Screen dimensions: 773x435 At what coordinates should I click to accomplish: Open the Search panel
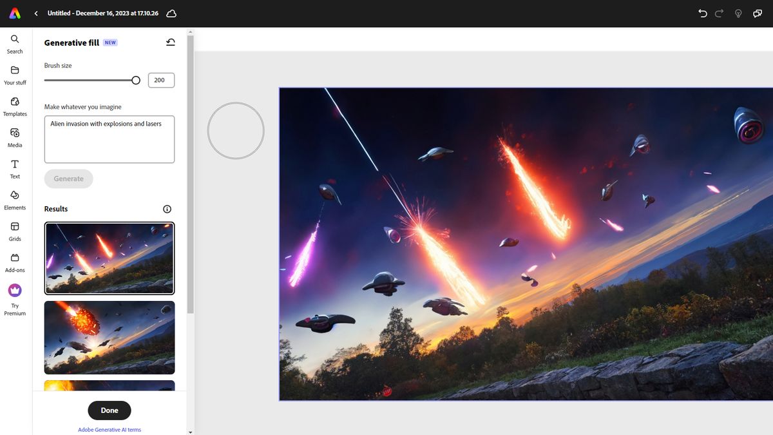[x=14, y=43]
